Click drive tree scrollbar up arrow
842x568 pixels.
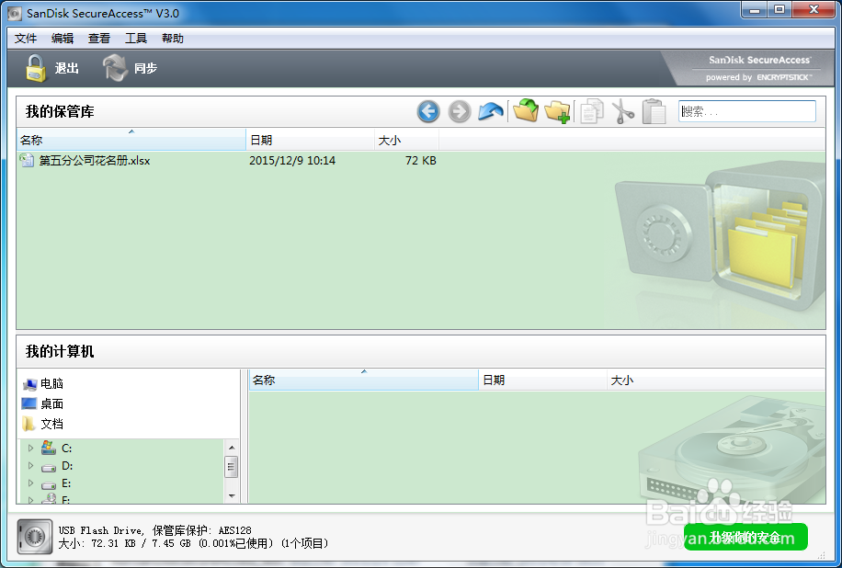point(232,448)
